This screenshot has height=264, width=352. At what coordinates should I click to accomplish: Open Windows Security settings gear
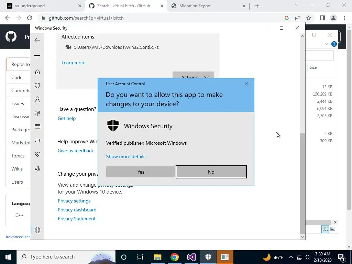coord(37,230)
